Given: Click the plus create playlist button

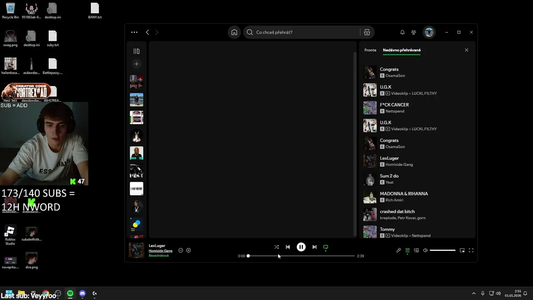Looking at the screenshot, I should (136, 64).
